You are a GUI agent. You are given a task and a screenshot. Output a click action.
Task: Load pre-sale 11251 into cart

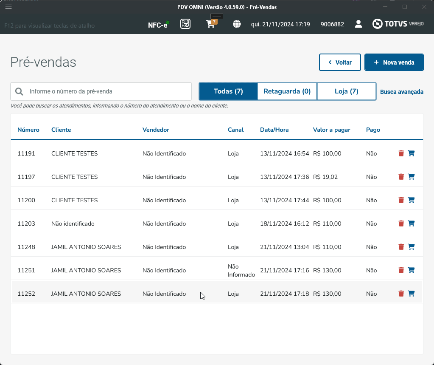pos(412,270)
